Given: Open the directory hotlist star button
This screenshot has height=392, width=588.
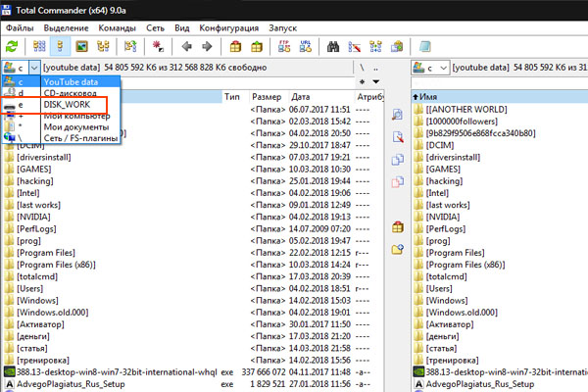Looking at the screenshot, I should pos(362,81).
